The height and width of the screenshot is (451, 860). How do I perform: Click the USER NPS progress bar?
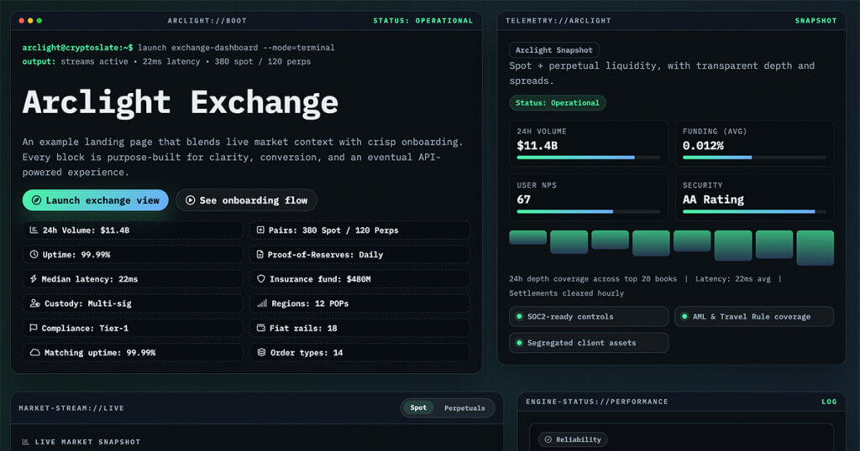pos(588,211)
